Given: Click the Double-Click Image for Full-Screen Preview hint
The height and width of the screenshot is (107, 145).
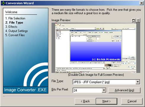Looking at the screenshot, I should (x=96, y=75).
